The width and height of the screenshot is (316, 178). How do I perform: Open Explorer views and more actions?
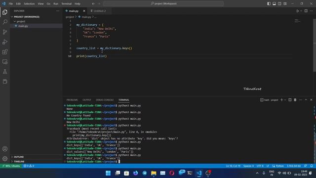pos(58,11)
